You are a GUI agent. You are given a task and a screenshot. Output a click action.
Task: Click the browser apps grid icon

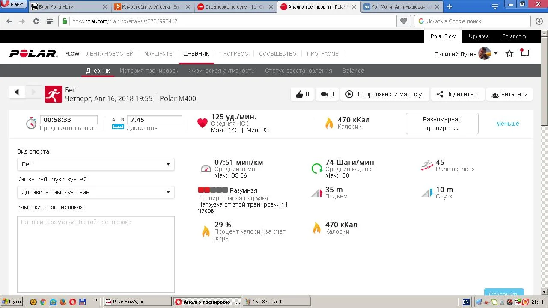[50, 21]
